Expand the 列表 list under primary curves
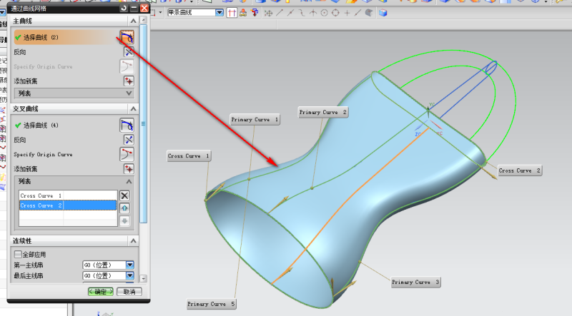The image size is (572, 316). pyautogui.click(x=129, y=93)
